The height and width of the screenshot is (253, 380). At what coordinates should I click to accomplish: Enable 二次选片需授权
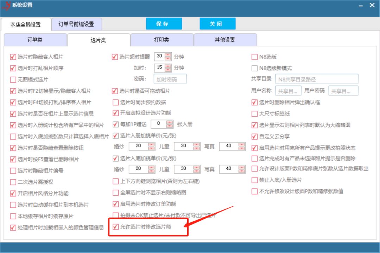(x=12, y=182)
